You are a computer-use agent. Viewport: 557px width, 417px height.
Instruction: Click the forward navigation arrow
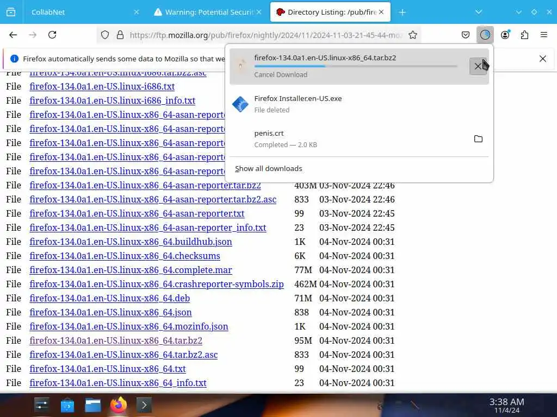(33, 35)
